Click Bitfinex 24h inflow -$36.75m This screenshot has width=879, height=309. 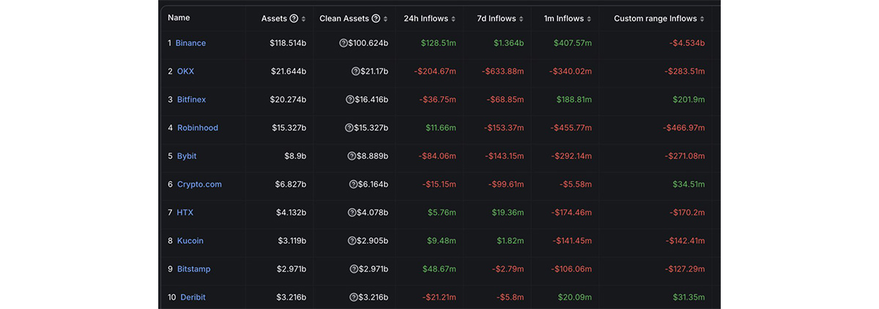coord(437,100)
